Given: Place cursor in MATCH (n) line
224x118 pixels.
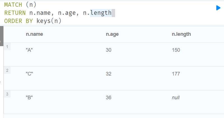Looking at the screenshot, I should pyautogui.click(x=20, y=4).
